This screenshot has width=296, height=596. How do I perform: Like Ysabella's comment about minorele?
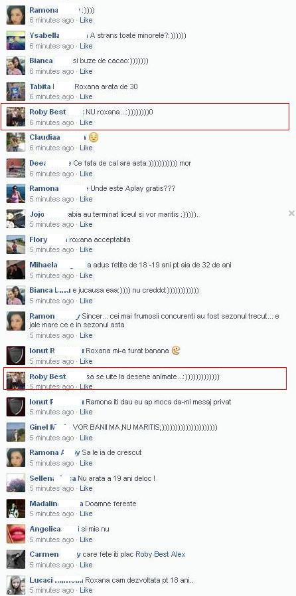coord(86,46)
